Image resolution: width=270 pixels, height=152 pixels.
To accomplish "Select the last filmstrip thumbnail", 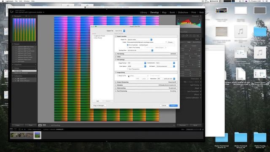I will (38, 135).
